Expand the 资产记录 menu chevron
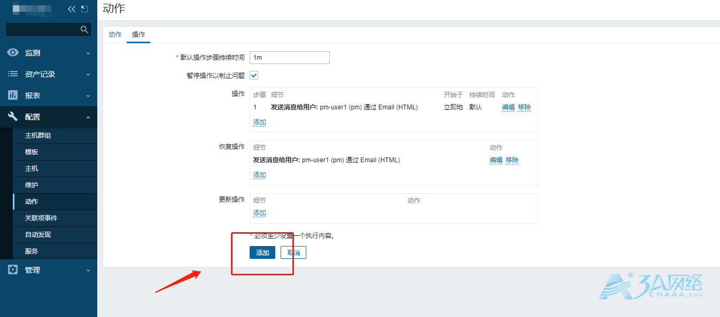This screenshot has width=720, height=317. click(x=88, y=75)
